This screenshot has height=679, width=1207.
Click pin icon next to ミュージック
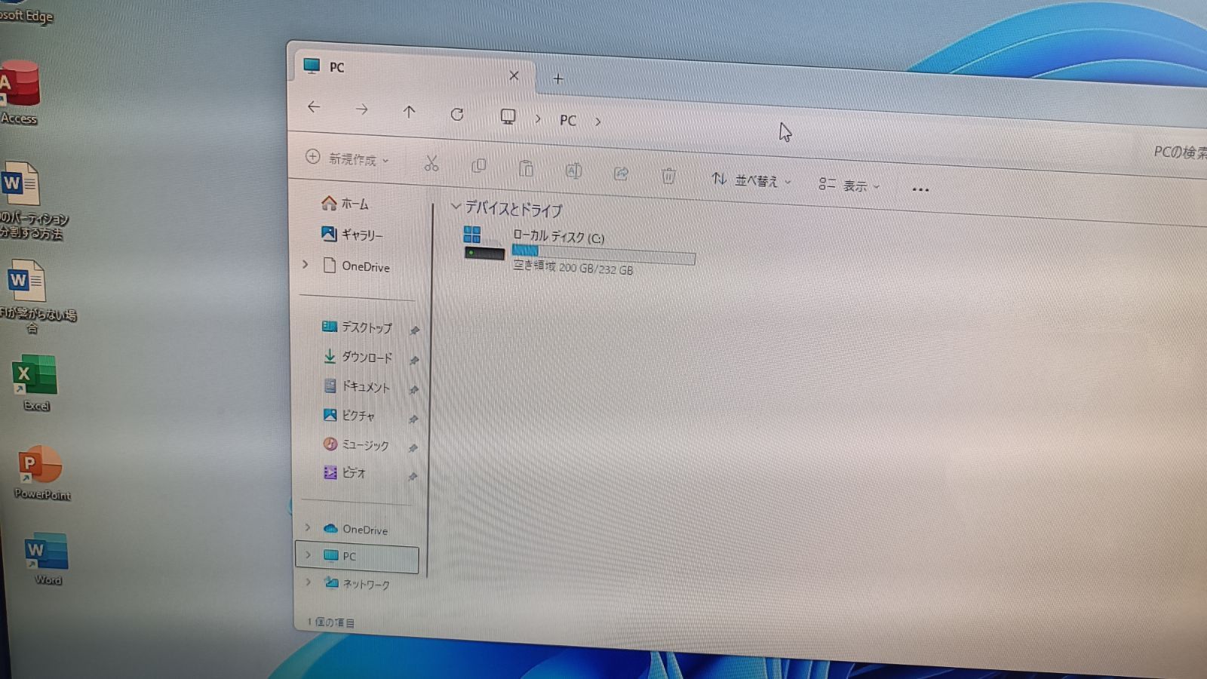click(x=413, y=448)
